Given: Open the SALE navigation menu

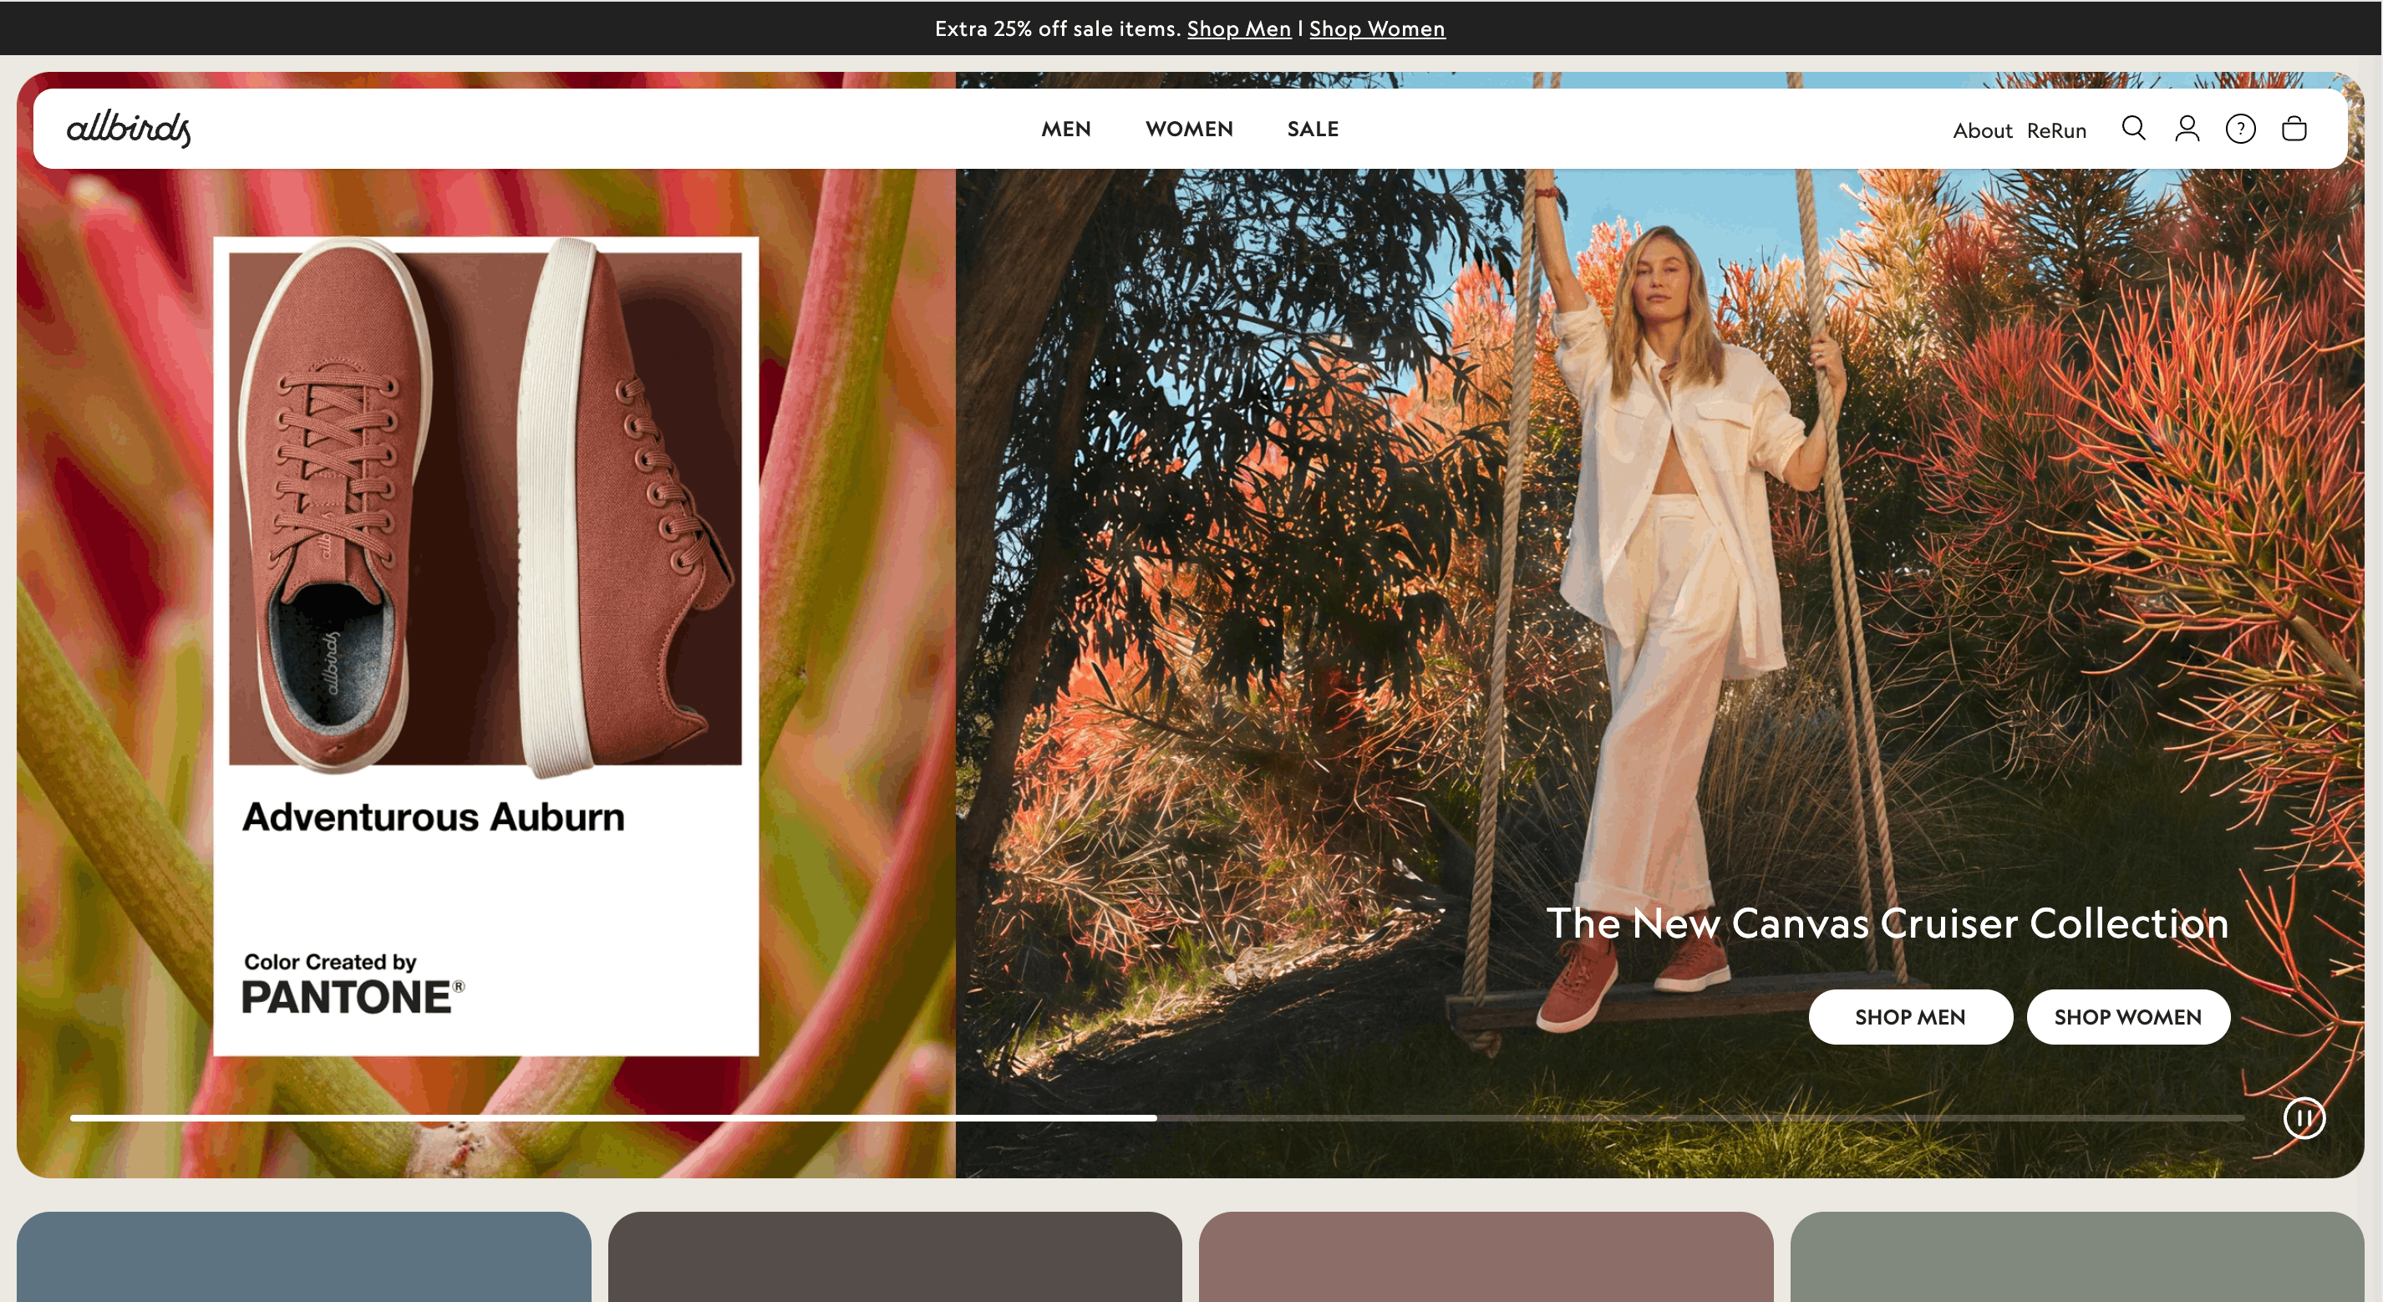Looking at the screenshot, I should coord(1313,130).
